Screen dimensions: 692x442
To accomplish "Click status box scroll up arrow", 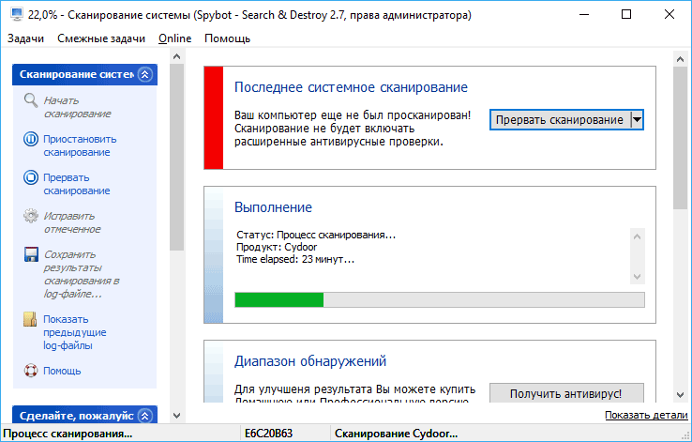I will (637, 236).
